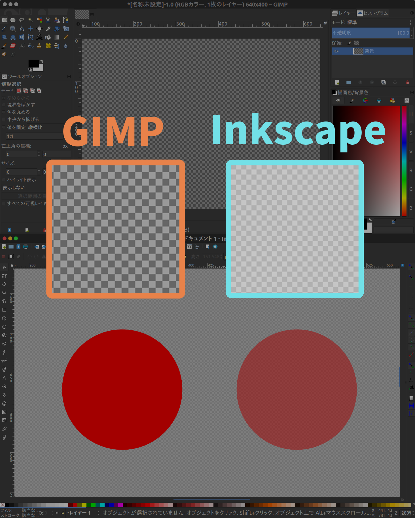Toggle the lock pixels brush icon beside 保護
Screen dimensions: 415x518
tap(349, 43)
